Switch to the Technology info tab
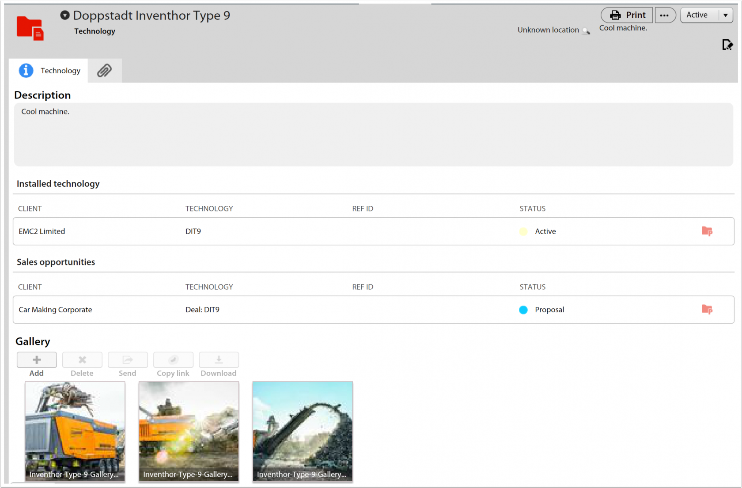 (49, 71)
